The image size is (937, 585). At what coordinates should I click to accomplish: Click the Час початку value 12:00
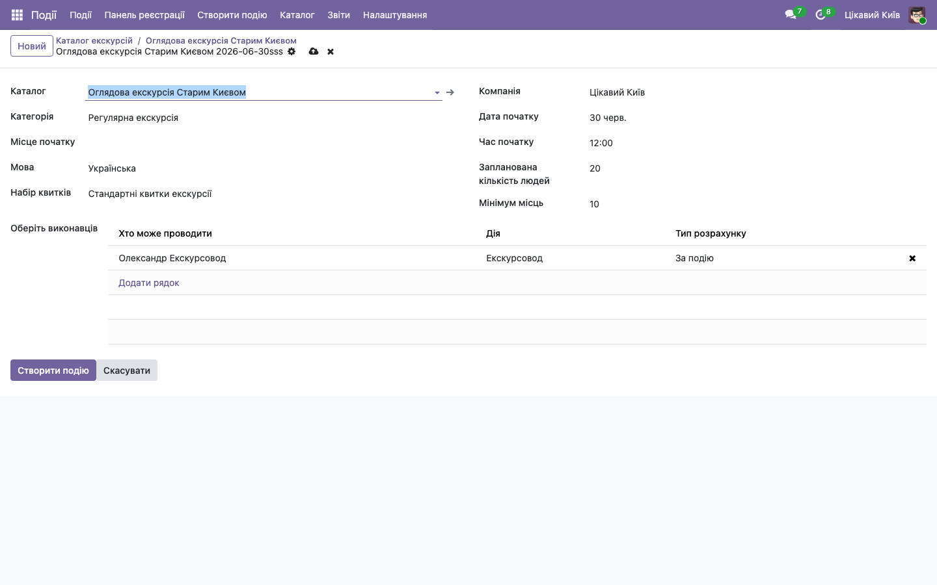(x=601, y=143)
